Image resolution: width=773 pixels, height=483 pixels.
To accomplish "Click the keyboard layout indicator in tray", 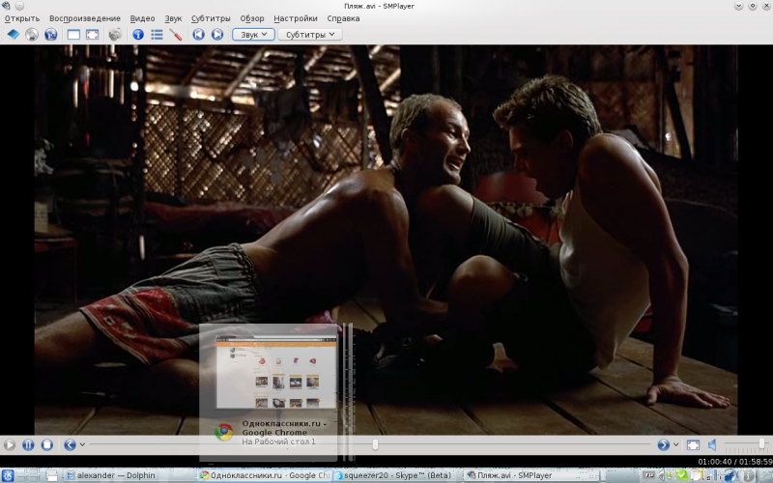I will click(649, 475).
